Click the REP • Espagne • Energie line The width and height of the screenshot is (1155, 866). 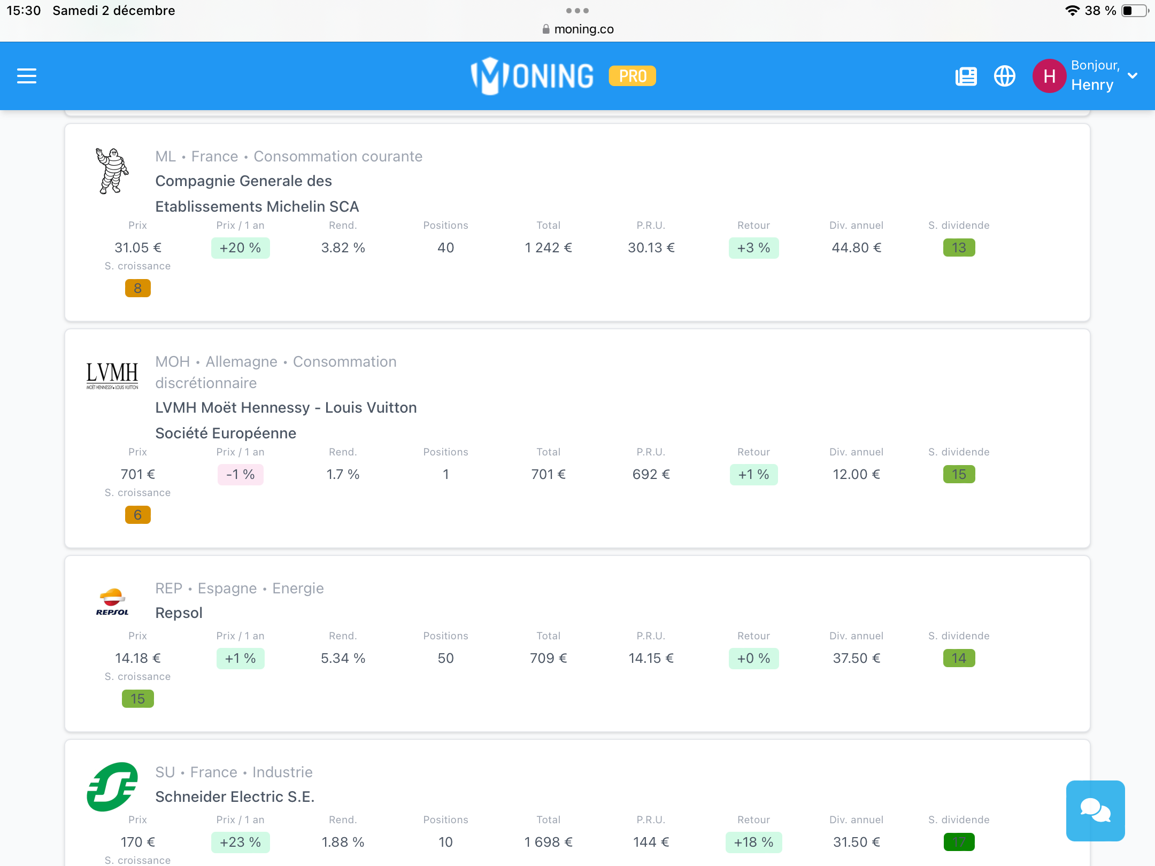pyautogui.click(x=240, y=589)
